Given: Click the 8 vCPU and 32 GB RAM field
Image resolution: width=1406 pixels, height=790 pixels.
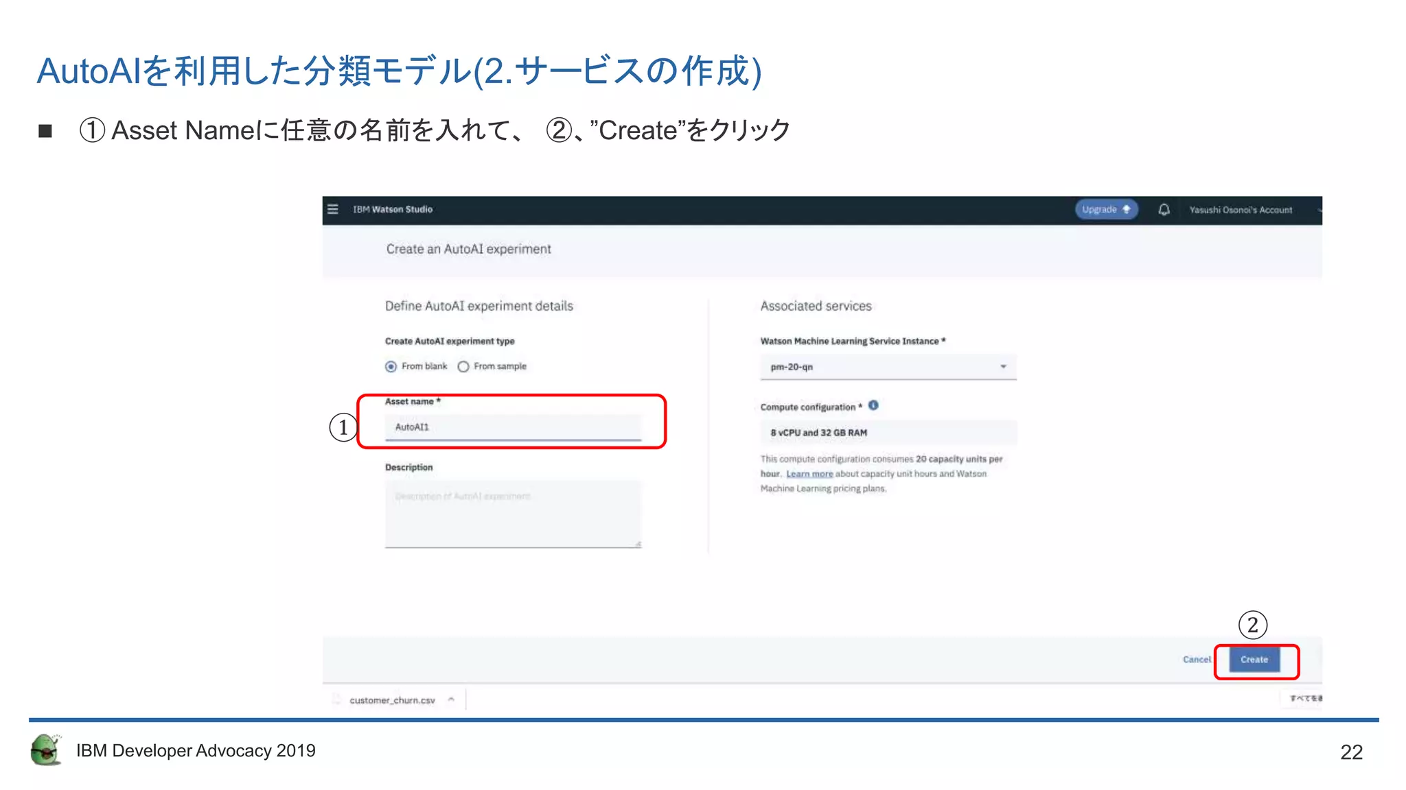Looking at the screenshot, I should click(888, 433).
